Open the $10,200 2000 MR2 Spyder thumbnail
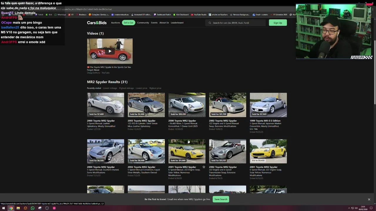 coord(187,105)
